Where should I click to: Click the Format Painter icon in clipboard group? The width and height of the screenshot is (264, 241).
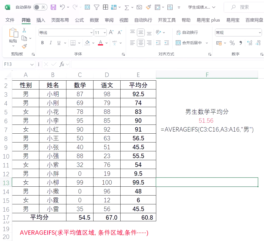click(24, 46)
